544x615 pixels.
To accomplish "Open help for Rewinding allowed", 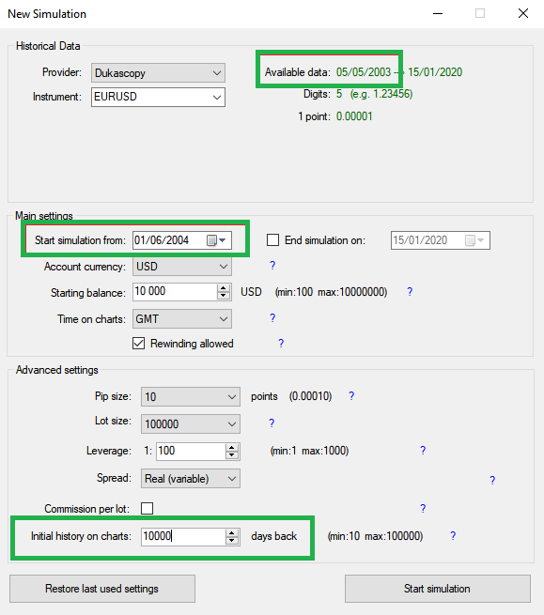I will click(281, 344).
